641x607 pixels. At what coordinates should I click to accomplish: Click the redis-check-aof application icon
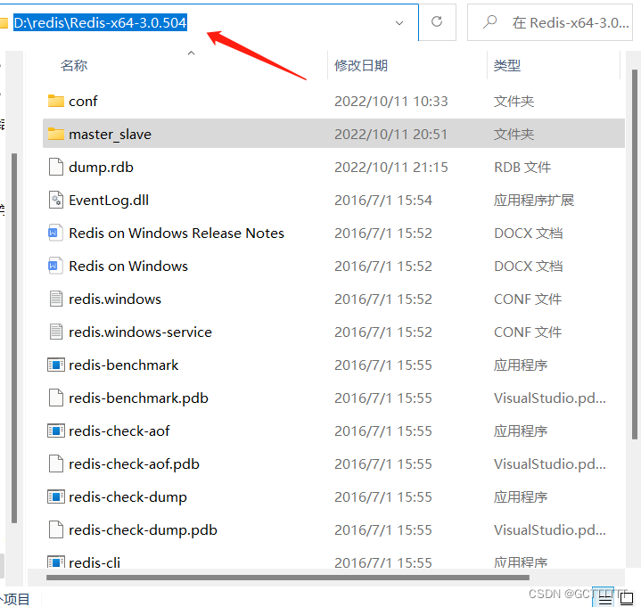(x=55, y=431)
